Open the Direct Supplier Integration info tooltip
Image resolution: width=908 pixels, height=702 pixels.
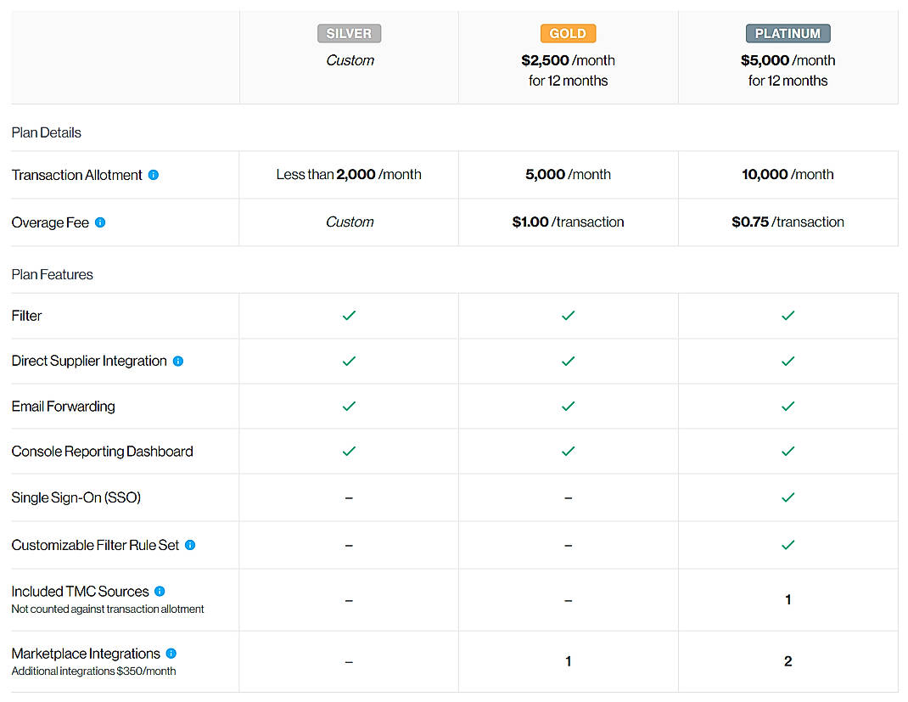pyautogui.click(x=178, y=361)
